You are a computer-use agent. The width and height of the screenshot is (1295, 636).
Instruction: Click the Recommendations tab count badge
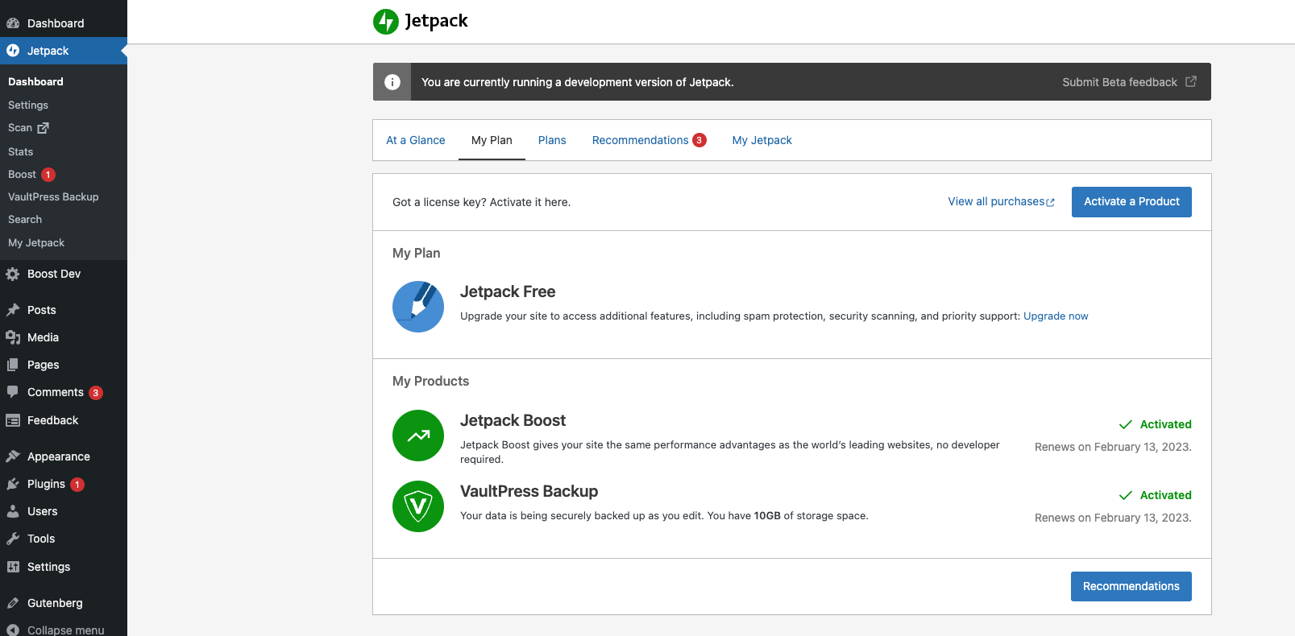[699, 140]
